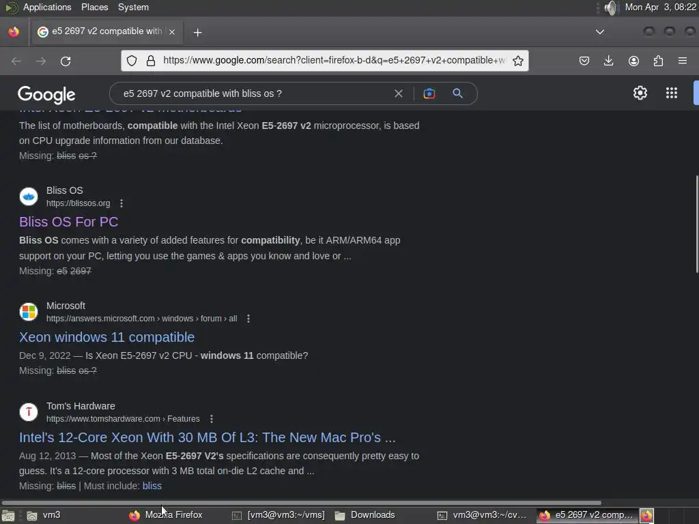699x524 pixels.
Task: Click the Must include bliss link
Action: (152, 486)
